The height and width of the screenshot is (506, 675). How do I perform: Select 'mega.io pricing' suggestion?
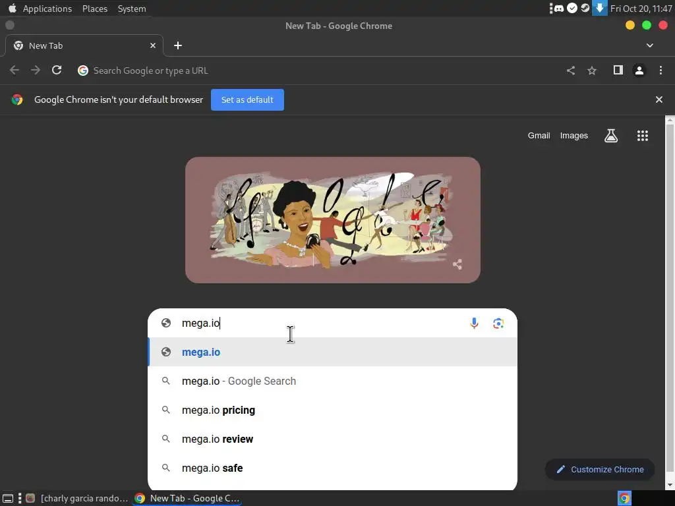(x=332, y=410)
